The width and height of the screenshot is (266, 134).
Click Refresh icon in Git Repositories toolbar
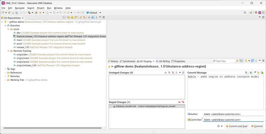click(81, 18)
